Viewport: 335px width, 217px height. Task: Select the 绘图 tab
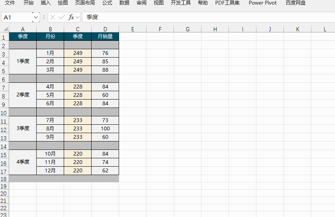coord(63,3)
